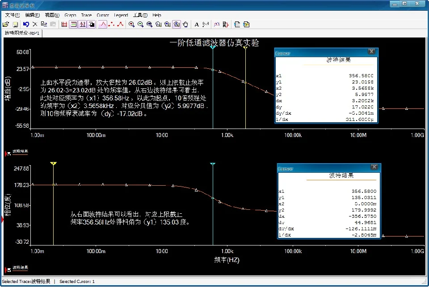Select the 波特图示仪-XBP1 tab
This screenshot has height=287, width=429.
click(22, 33)
